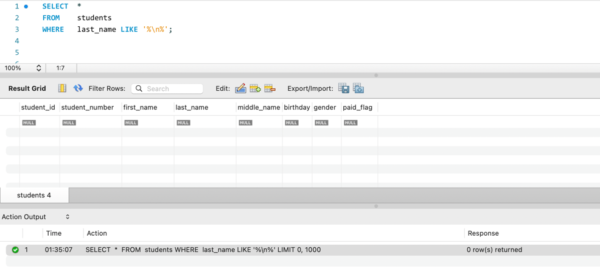Viewport: 600px width, 271px height.
Task: Insert a new row in results
Action: (x=256, y=88)
